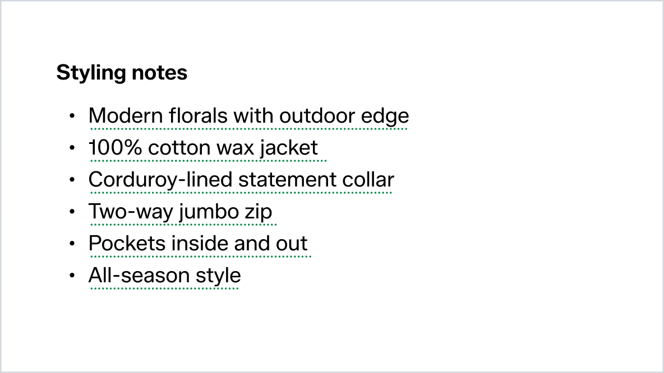The image size is (664, 373).
Task: Click the "Styling notes" heading
Action: pyautogui.click(x=122, y=73)
